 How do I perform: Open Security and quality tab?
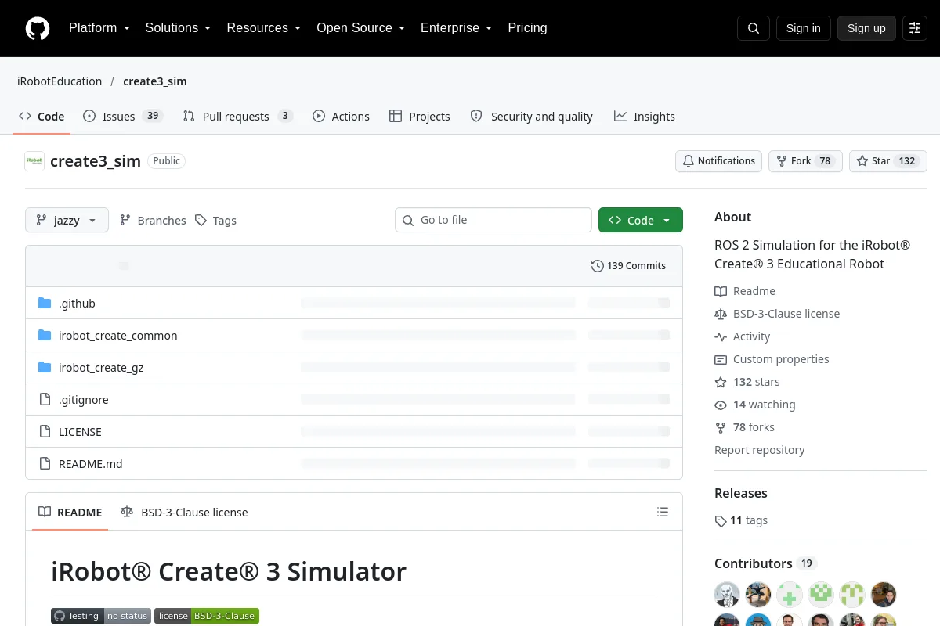(531, 117)
